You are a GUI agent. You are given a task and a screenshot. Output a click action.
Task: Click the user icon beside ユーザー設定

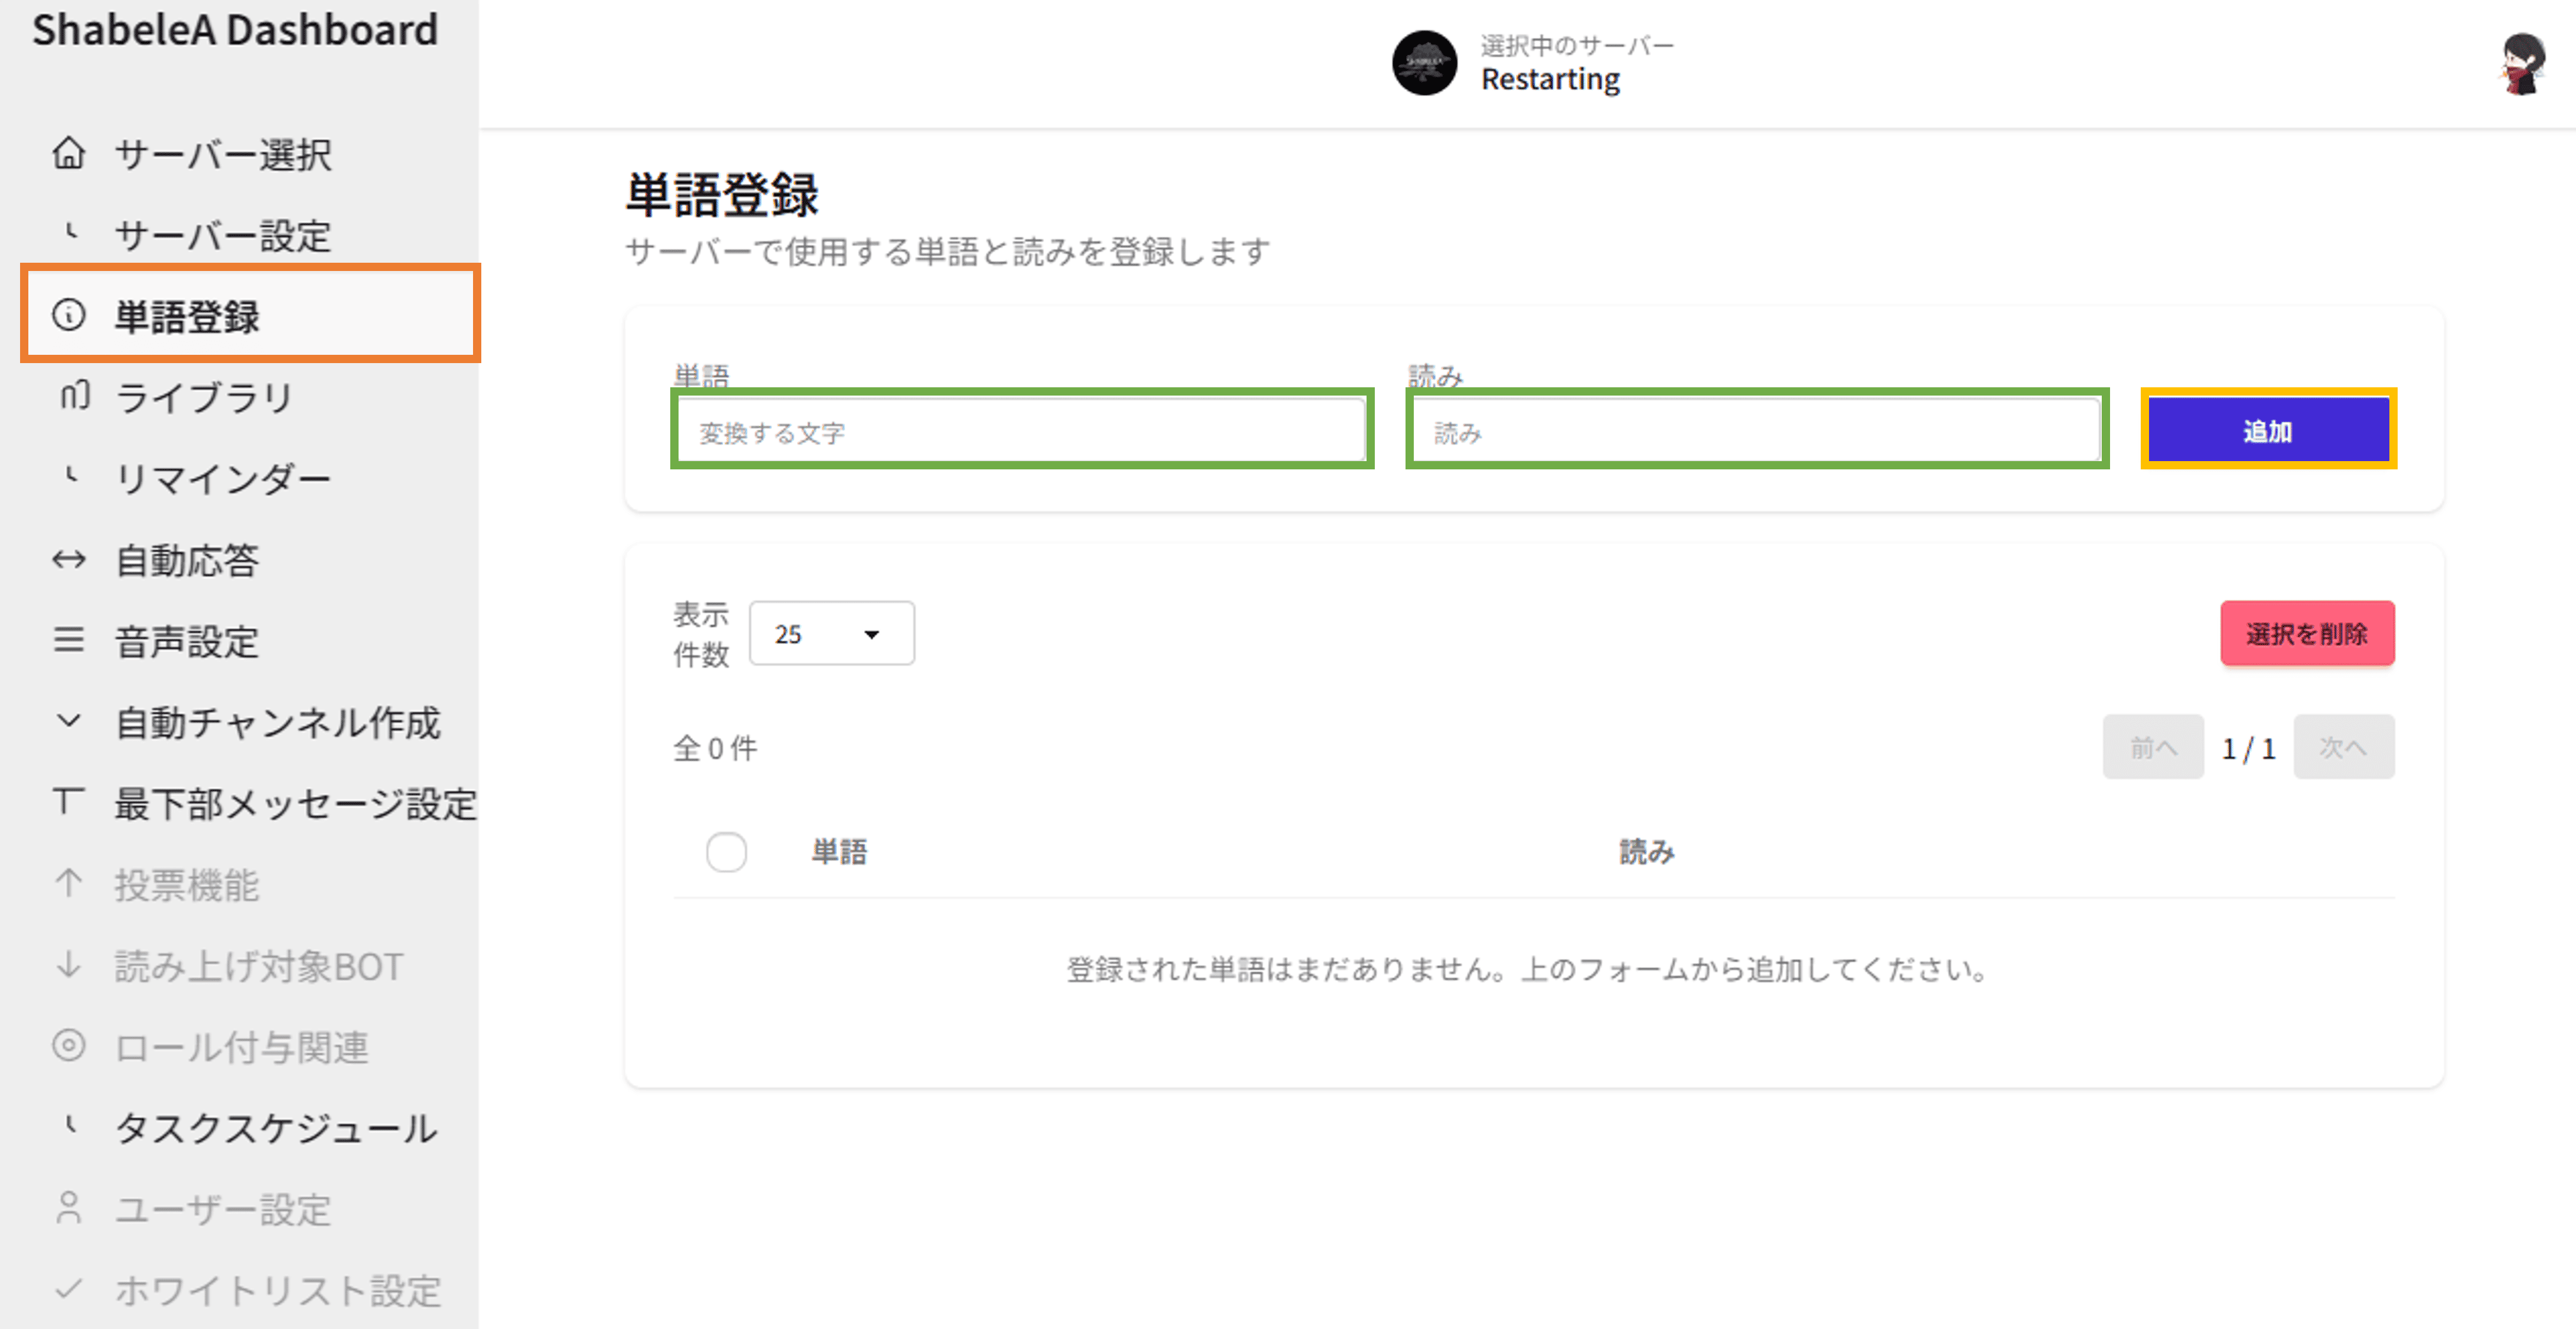tap(68, 1208)
